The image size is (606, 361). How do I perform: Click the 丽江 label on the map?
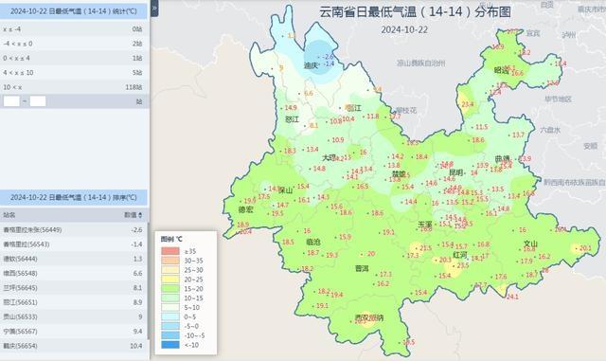[x=353, y=108]
